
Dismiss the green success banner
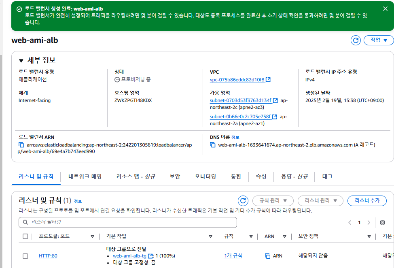pyautogui.click(x=385, y=9)
